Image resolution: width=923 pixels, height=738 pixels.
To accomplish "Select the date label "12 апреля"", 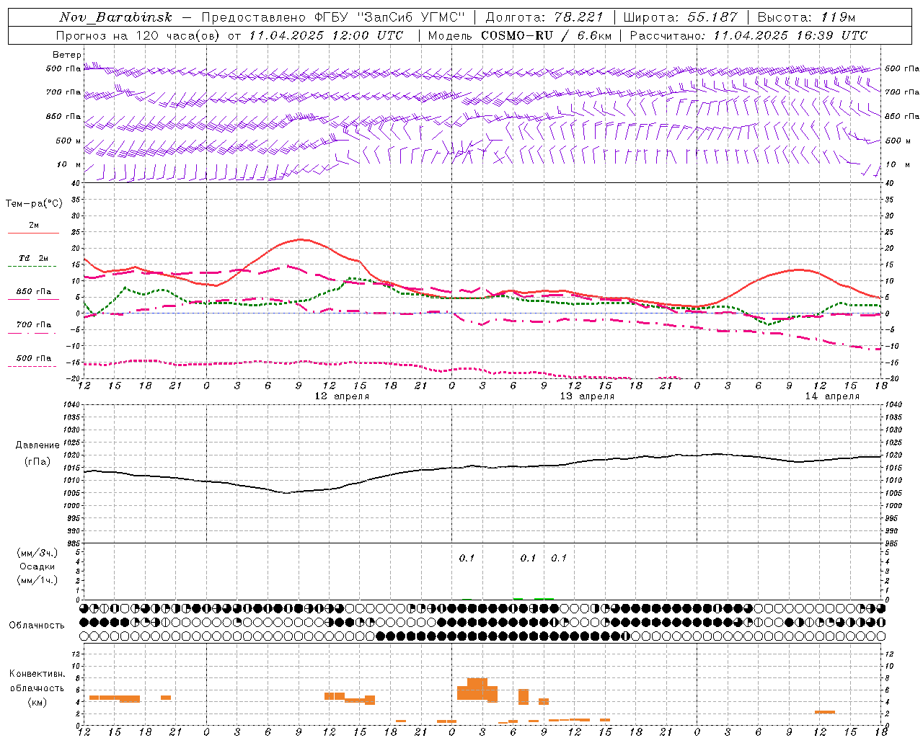I will point(342,396).
